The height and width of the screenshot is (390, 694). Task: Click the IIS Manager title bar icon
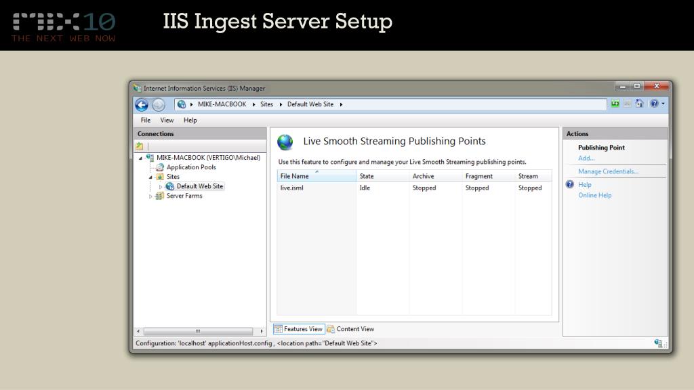[137, 88]
